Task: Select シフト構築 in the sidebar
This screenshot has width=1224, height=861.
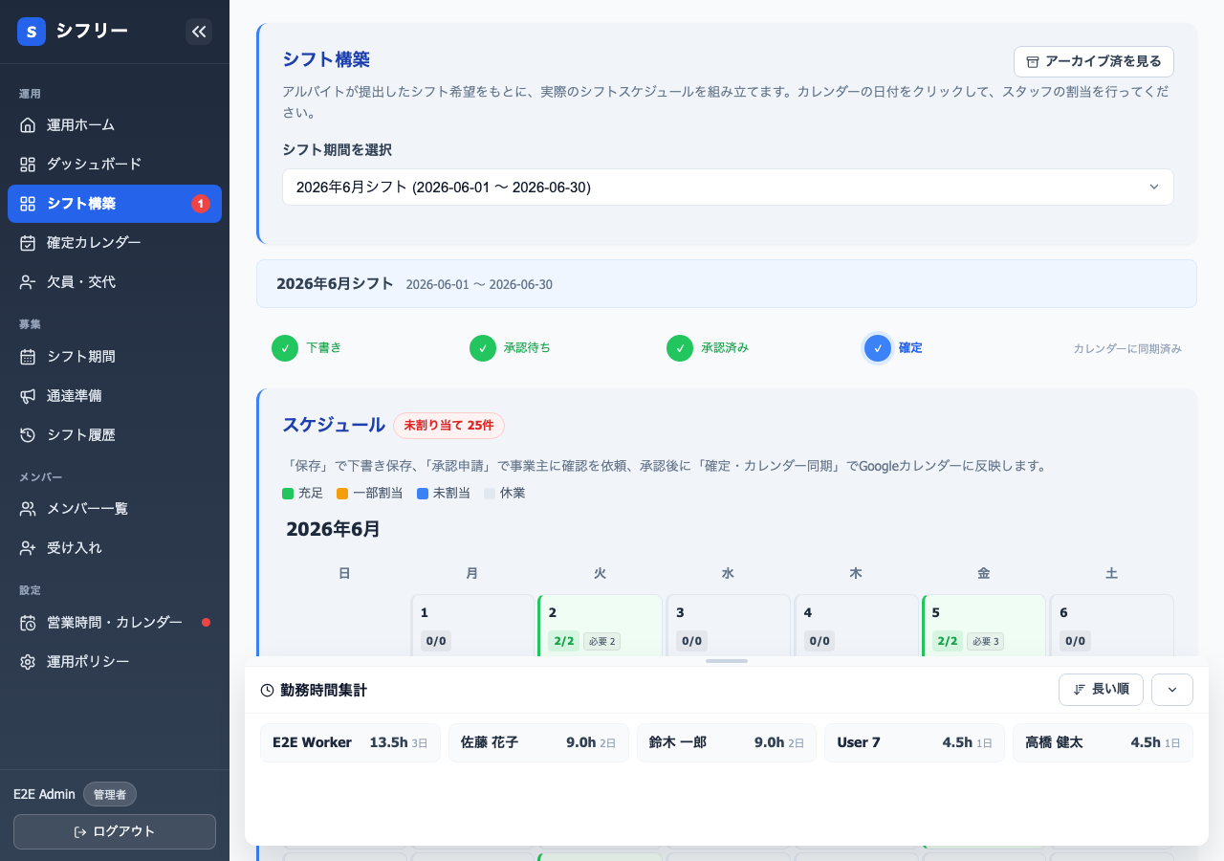Action: 115,204
